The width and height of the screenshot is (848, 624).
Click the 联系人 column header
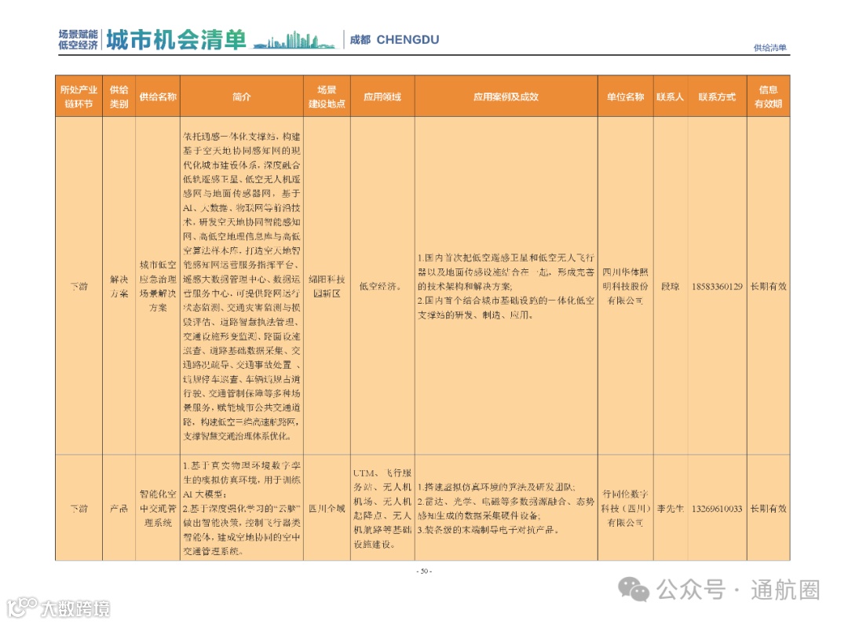670,97
